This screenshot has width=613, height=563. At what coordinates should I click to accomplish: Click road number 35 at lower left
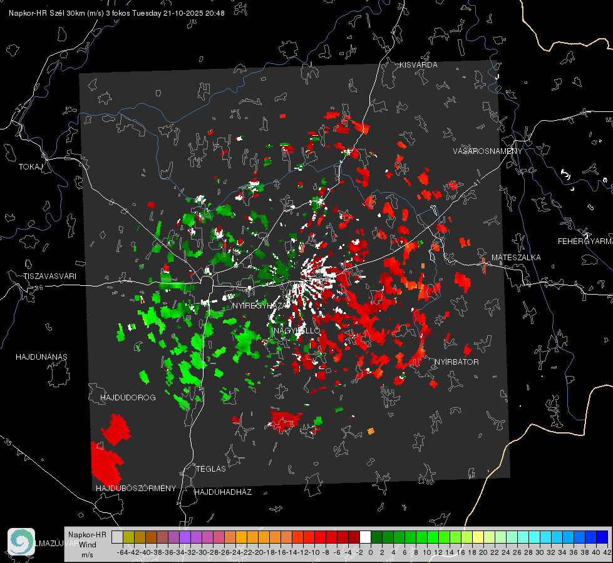click(x=8, y=442)
